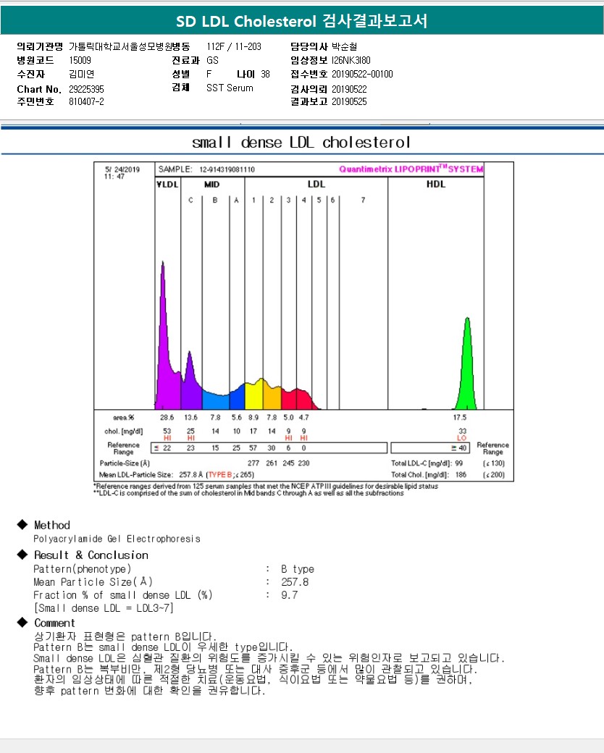Viewport: 604px width, 753px height.
Task: Click the doctor name 박순철
Action: (x=344, y=46)
